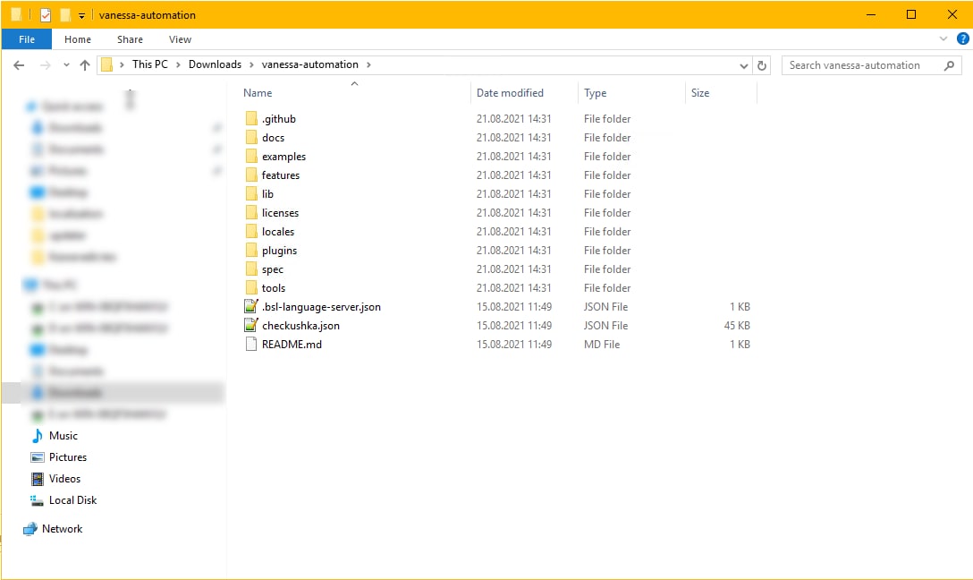Click the Up one level arrow
Screen dimensions: 973x580
85,65
